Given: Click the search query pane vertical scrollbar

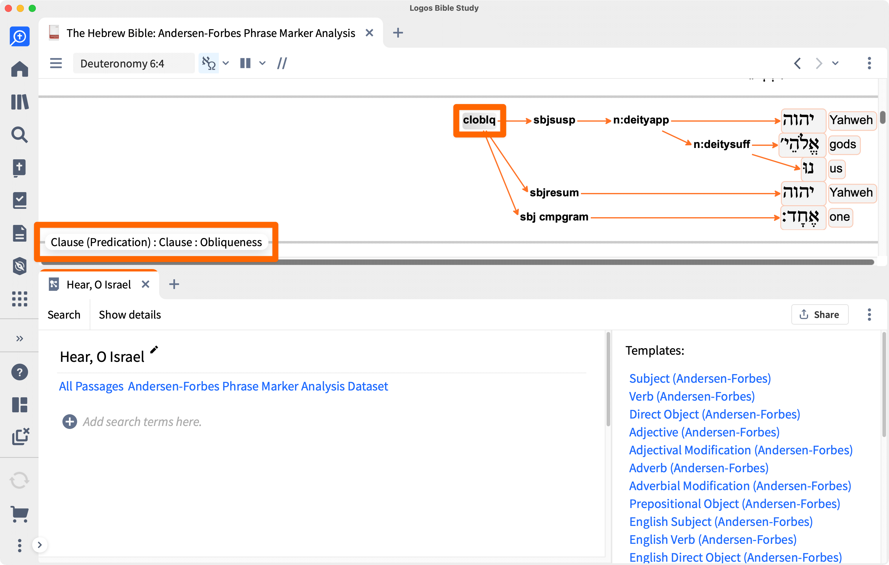Looking at the screenshot, I should click(x=608, y=379).
